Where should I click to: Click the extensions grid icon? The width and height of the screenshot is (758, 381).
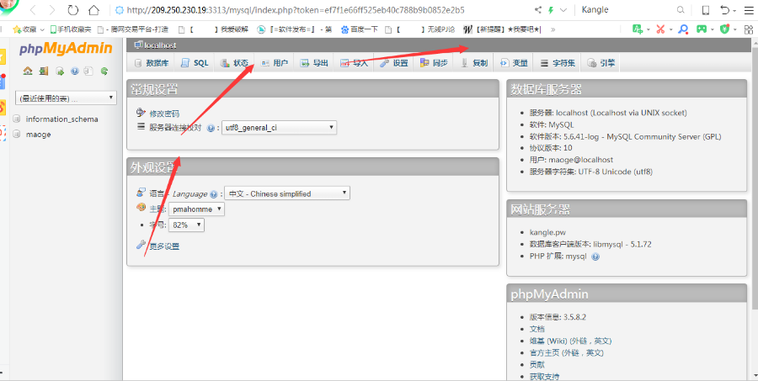click(x=747, y=29)
